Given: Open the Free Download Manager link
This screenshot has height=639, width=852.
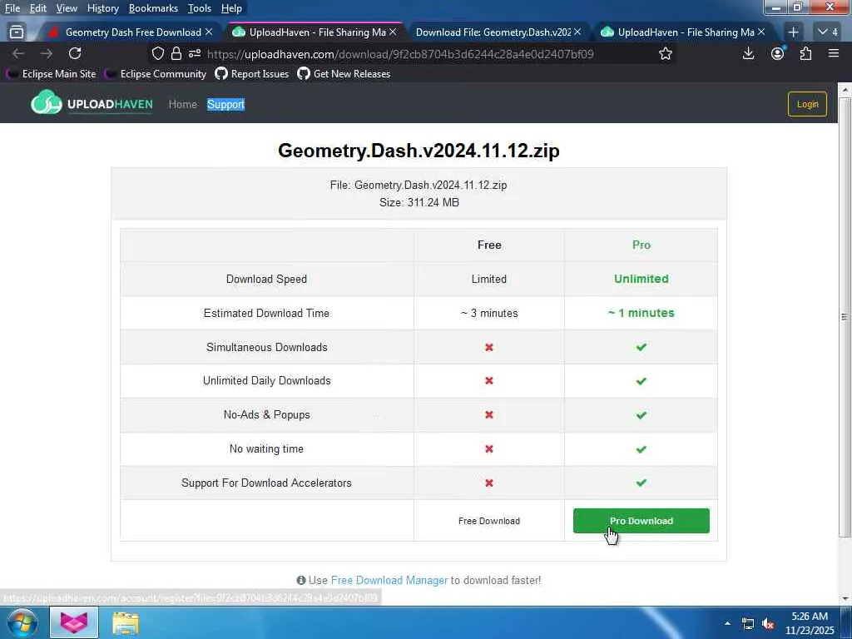Looking at the screenshot, I should point(389,580).
